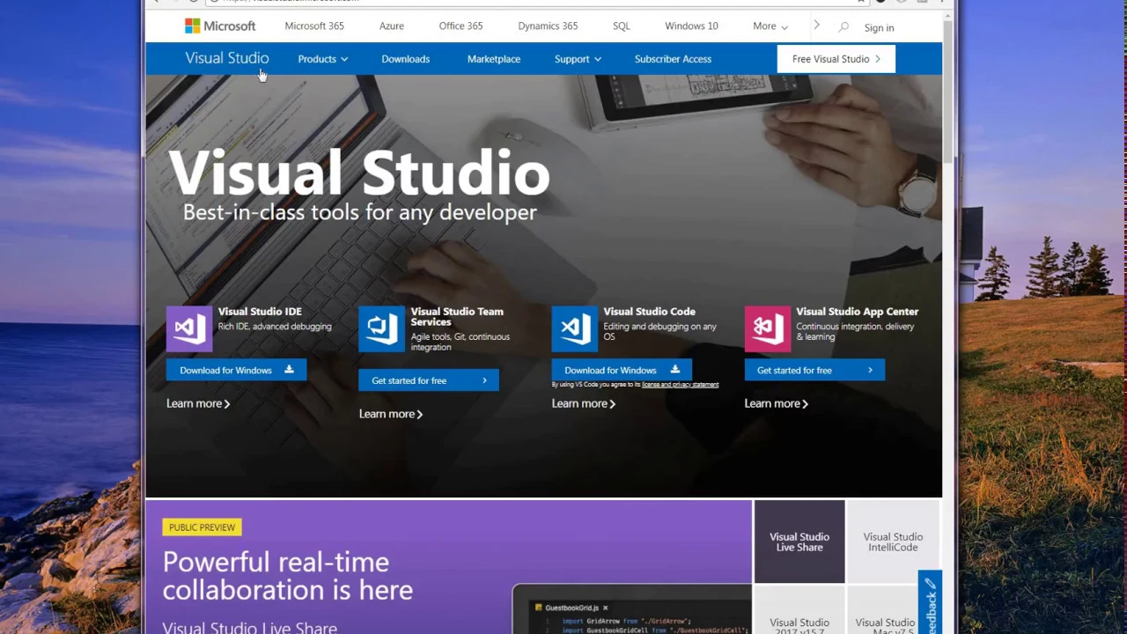Viewport: 1127px width, 634px height.
Task: Select Visual Studio IntelliCode tile
Action: (x=893, y=542)
